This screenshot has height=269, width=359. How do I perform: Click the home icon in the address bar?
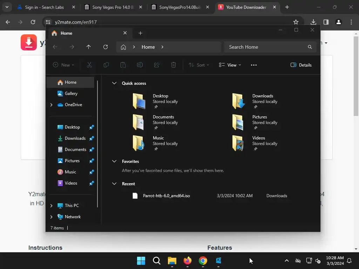[123, 47]
